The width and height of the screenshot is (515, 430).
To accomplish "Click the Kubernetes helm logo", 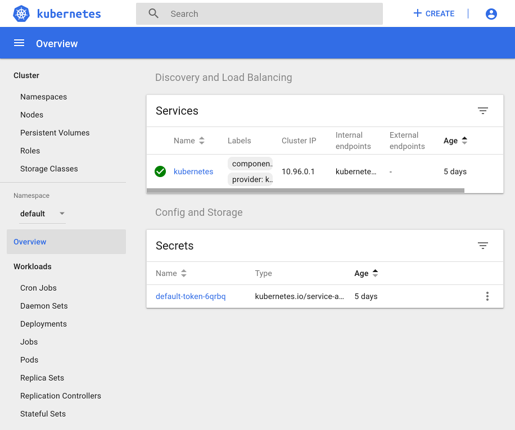I will (21, 14).
